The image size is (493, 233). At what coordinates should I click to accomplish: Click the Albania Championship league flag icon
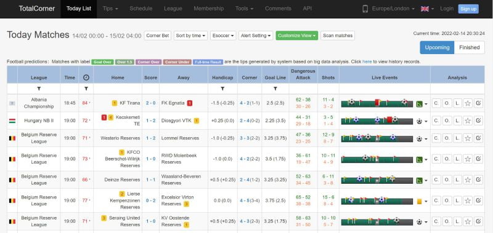(12, 103)
